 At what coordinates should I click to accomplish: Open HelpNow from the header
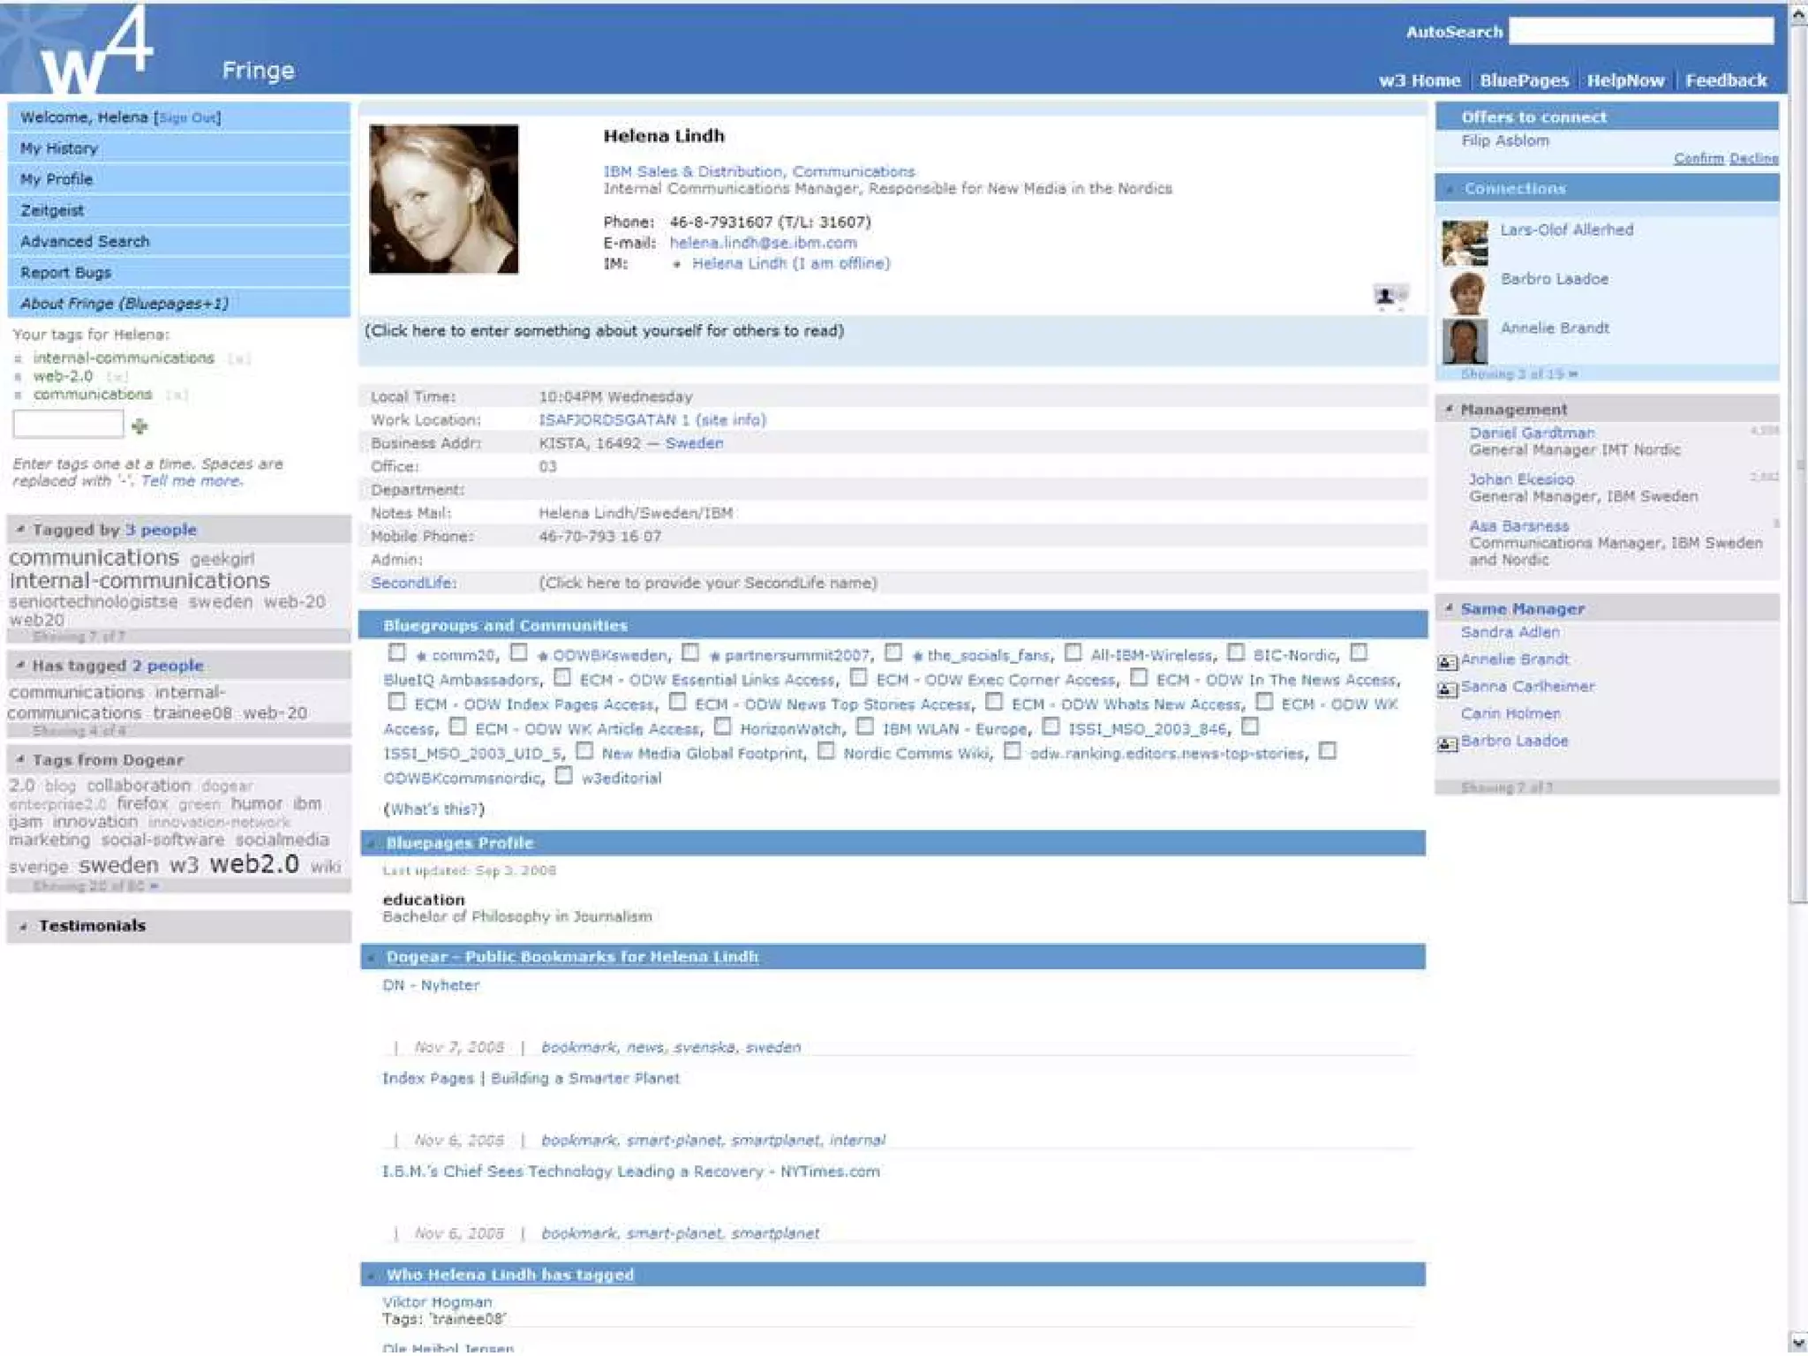pyautogui.click(x=1625, y=80)
